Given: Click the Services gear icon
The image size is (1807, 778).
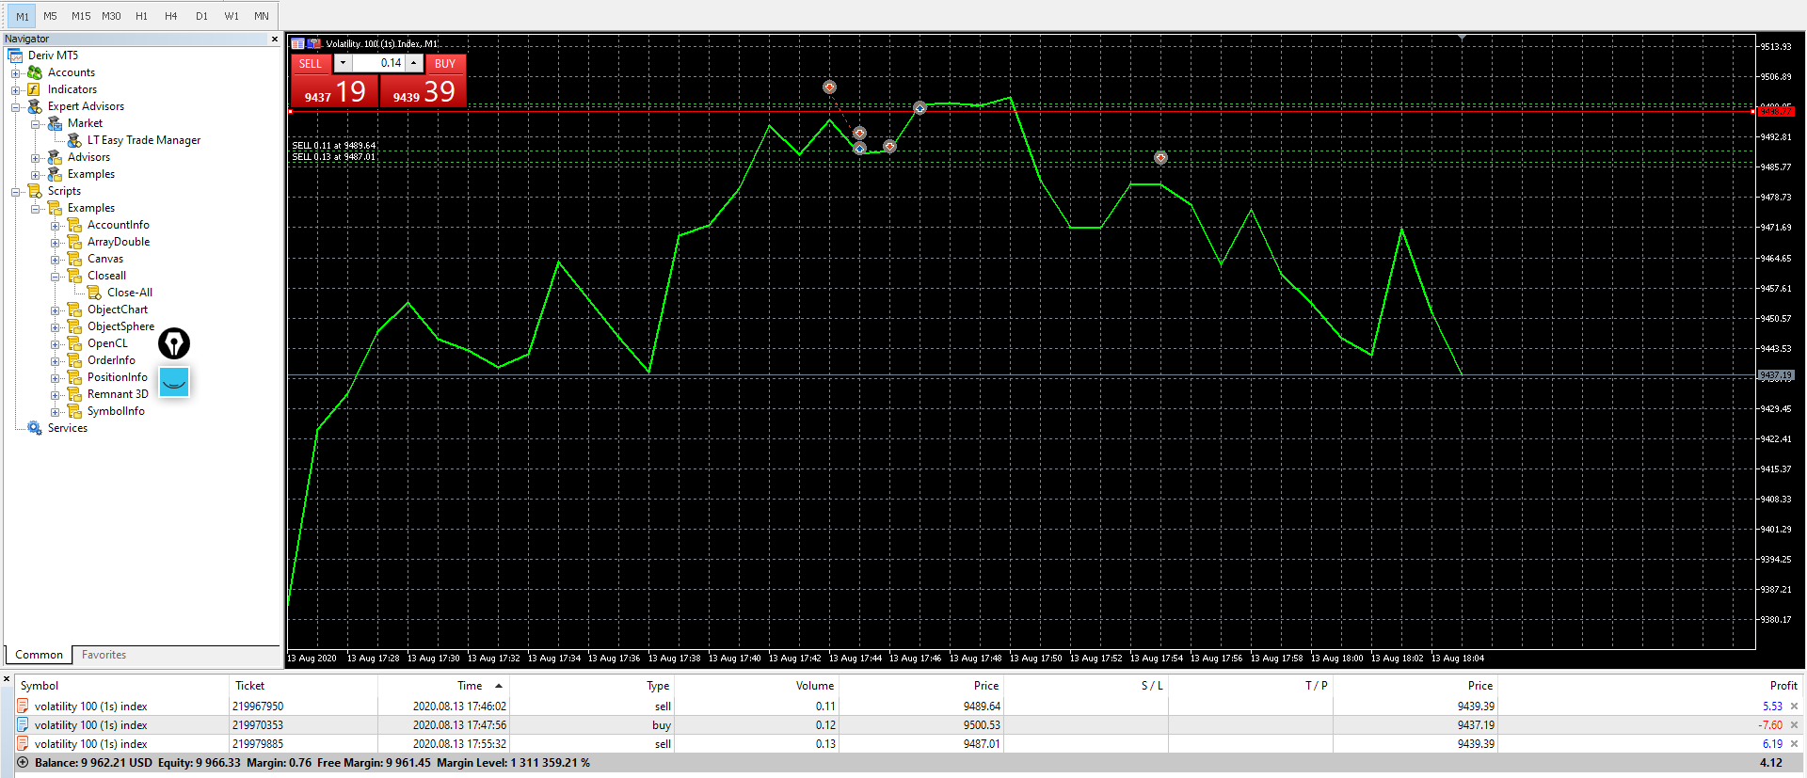Looking at the screenshot, I should [35, 428].
